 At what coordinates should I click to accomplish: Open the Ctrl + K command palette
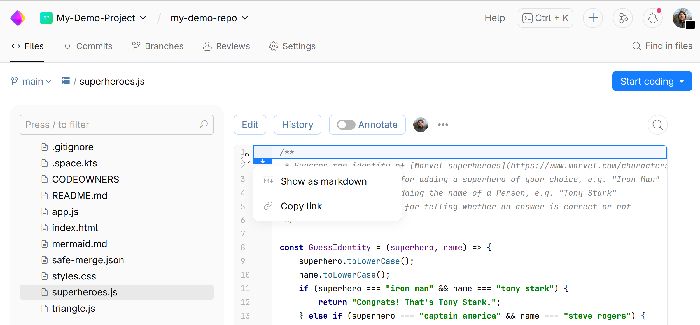tap(545, 18)
